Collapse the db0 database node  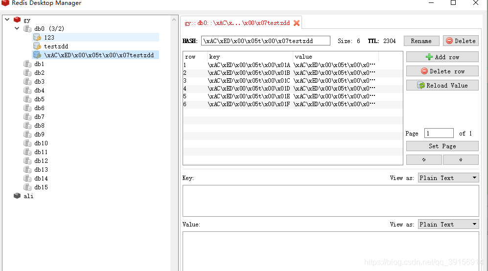tap(17, 28)
